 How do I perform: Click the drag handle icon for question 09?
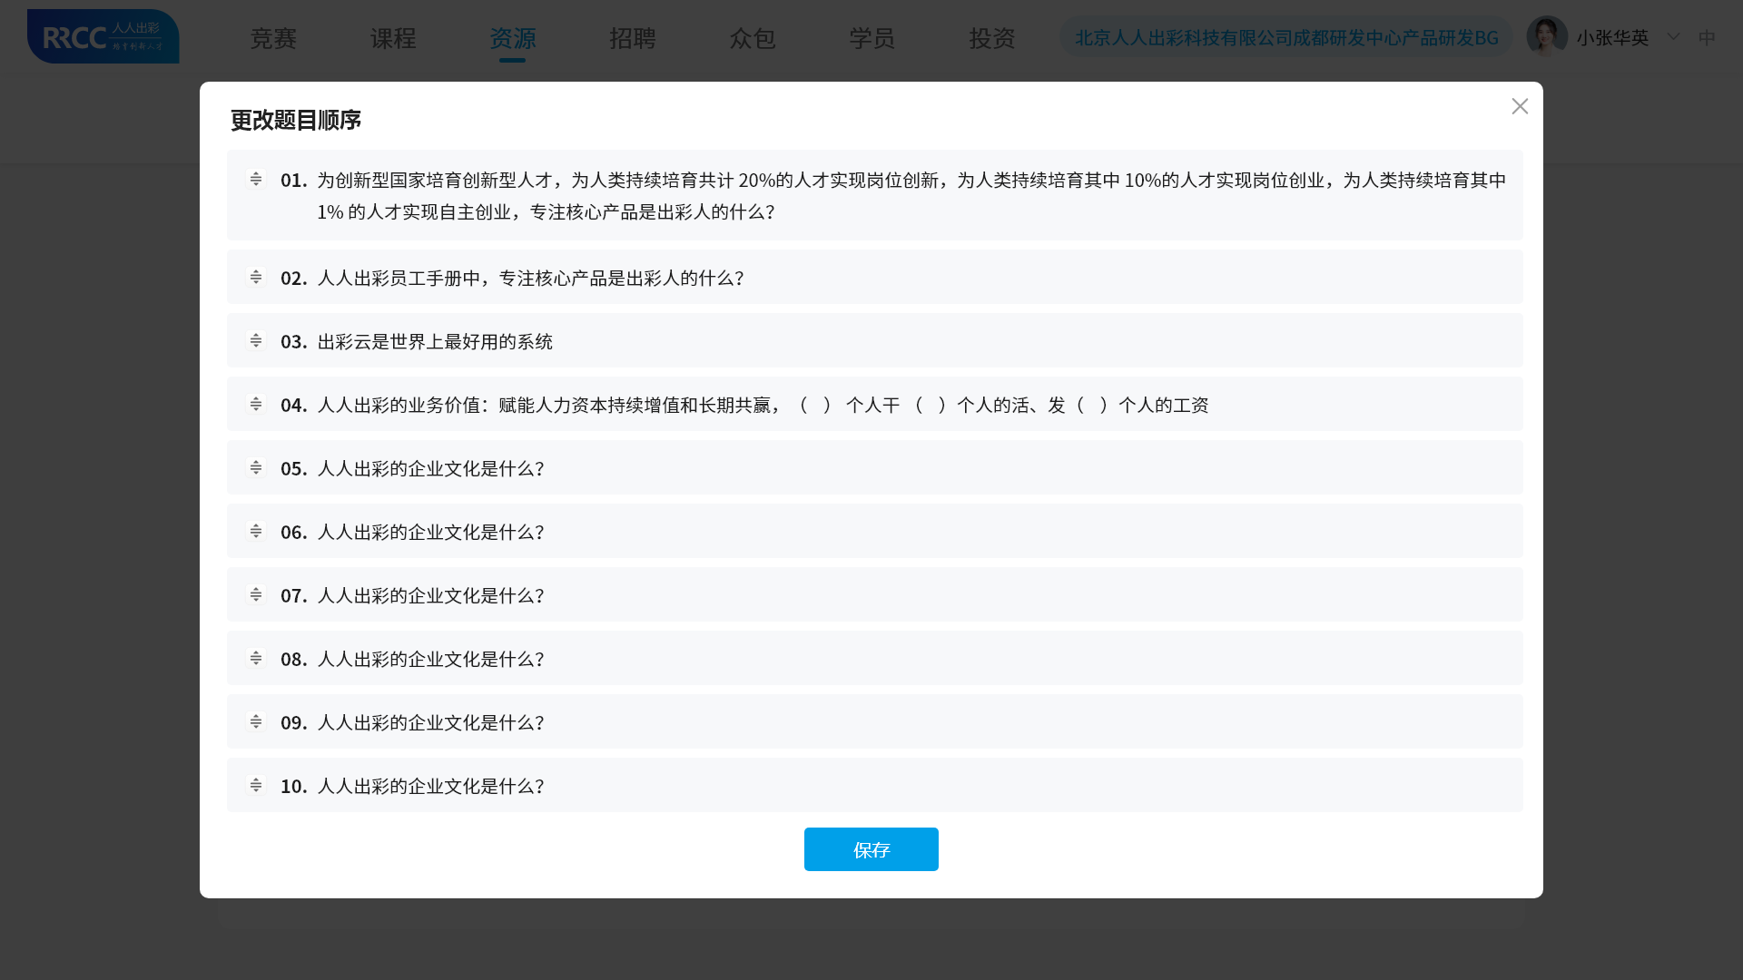pyautogui.click(x=256, y=721)
